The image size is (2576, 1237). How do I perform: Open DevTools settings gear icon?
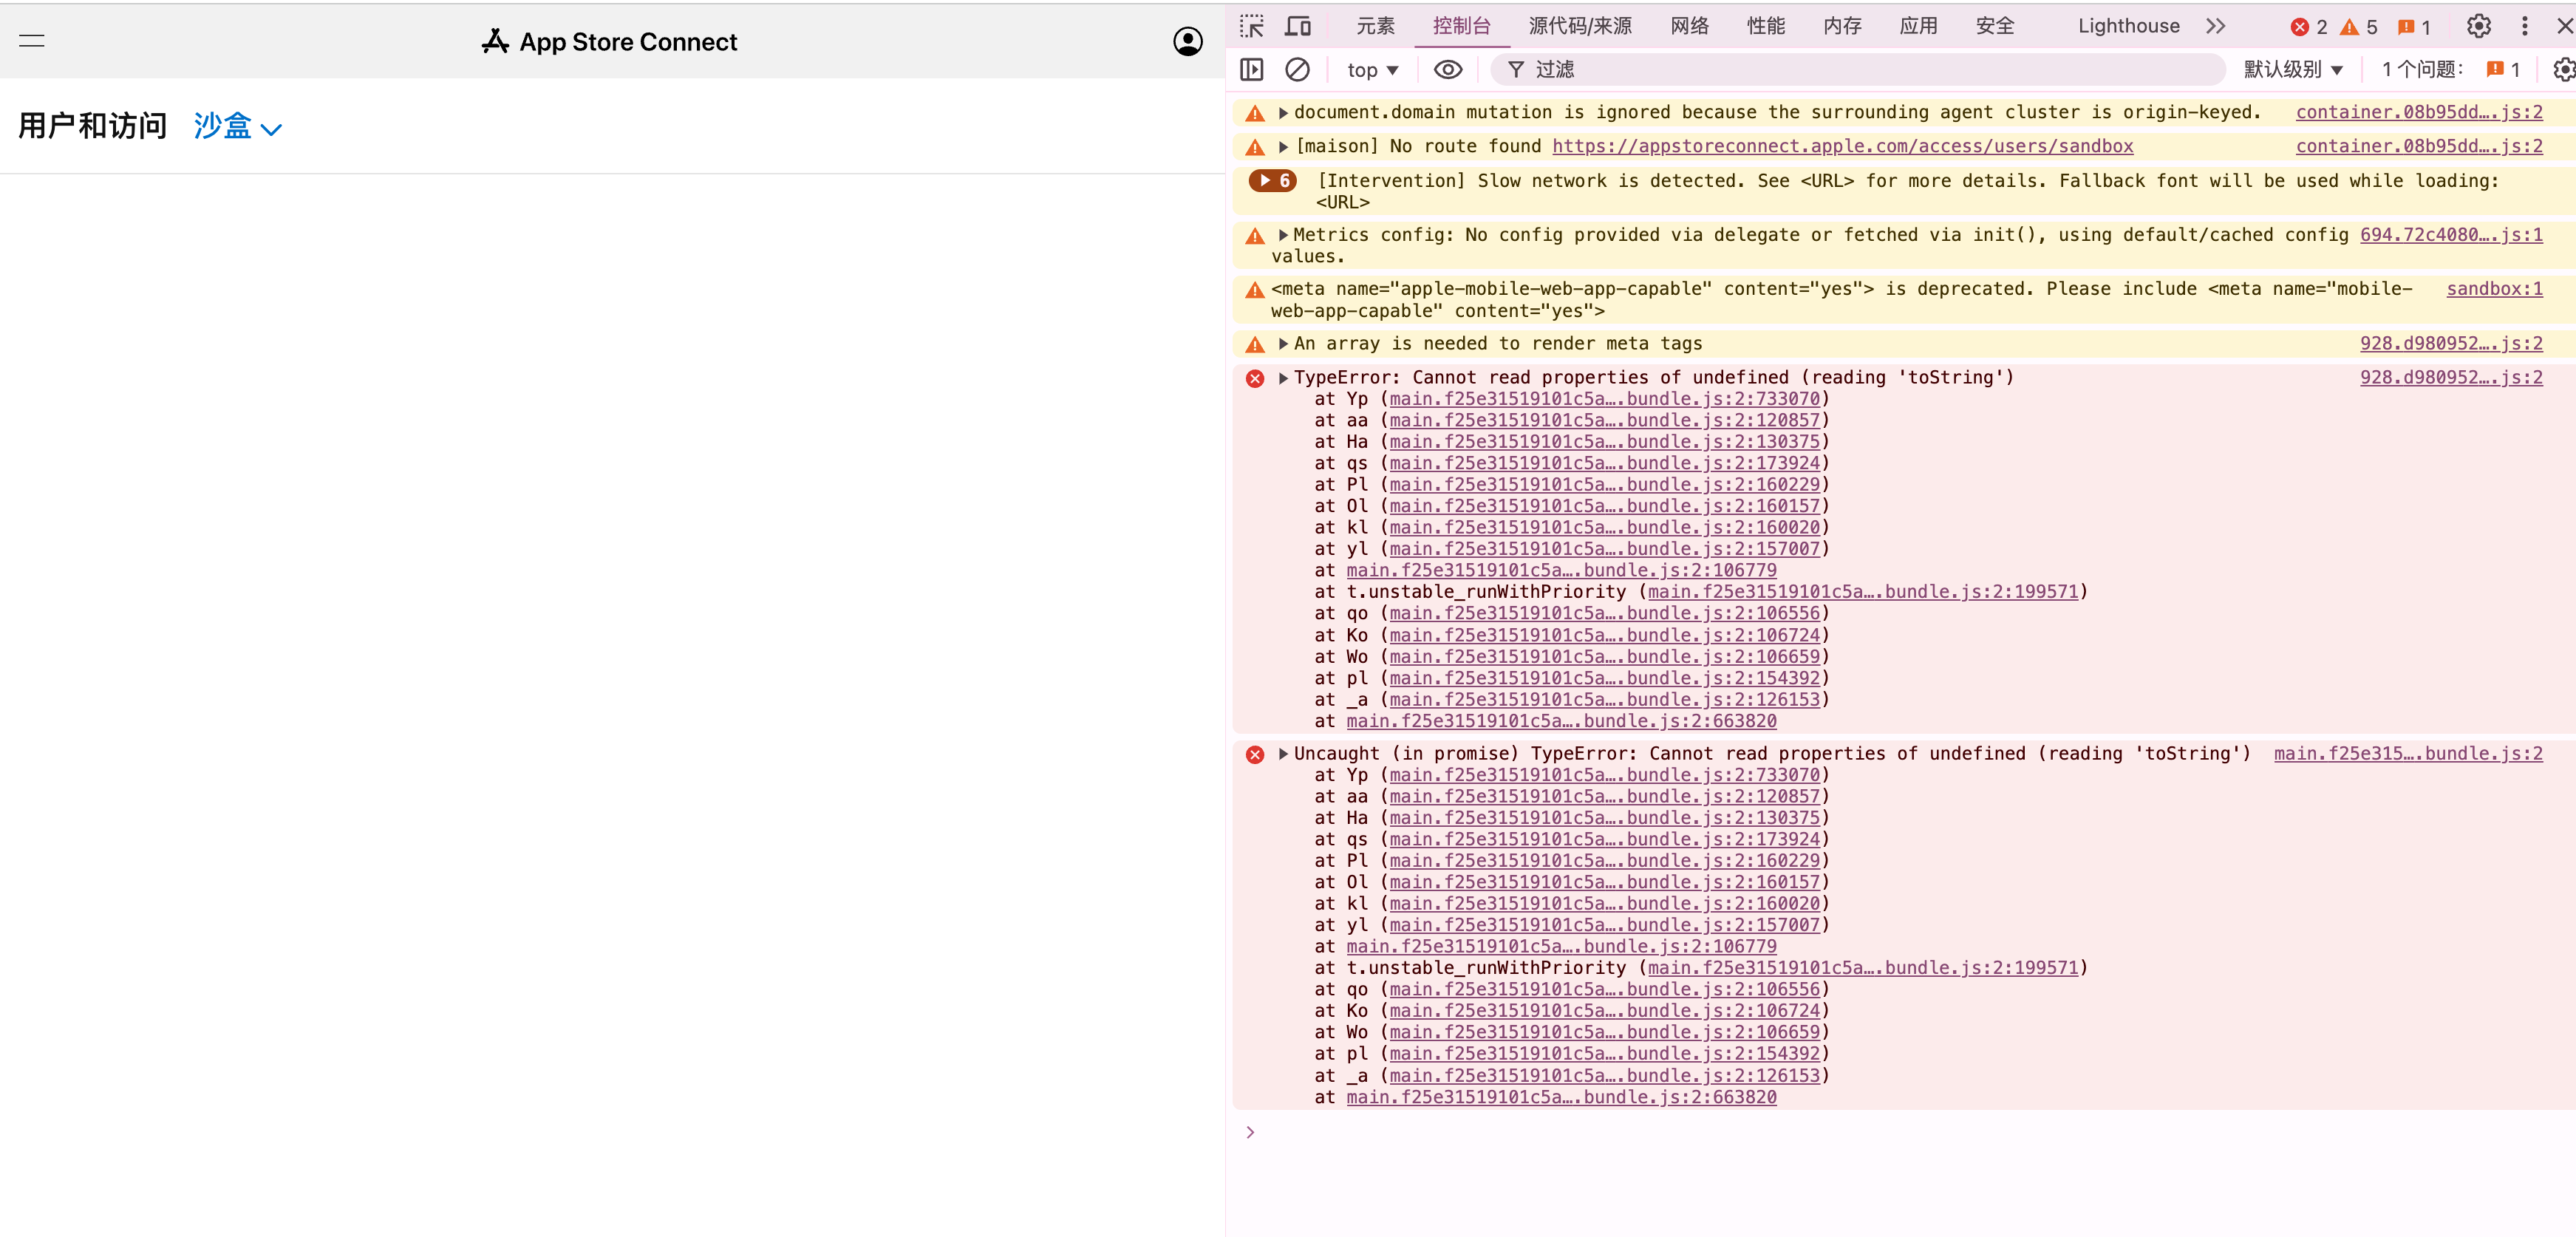click(2478, 26)
